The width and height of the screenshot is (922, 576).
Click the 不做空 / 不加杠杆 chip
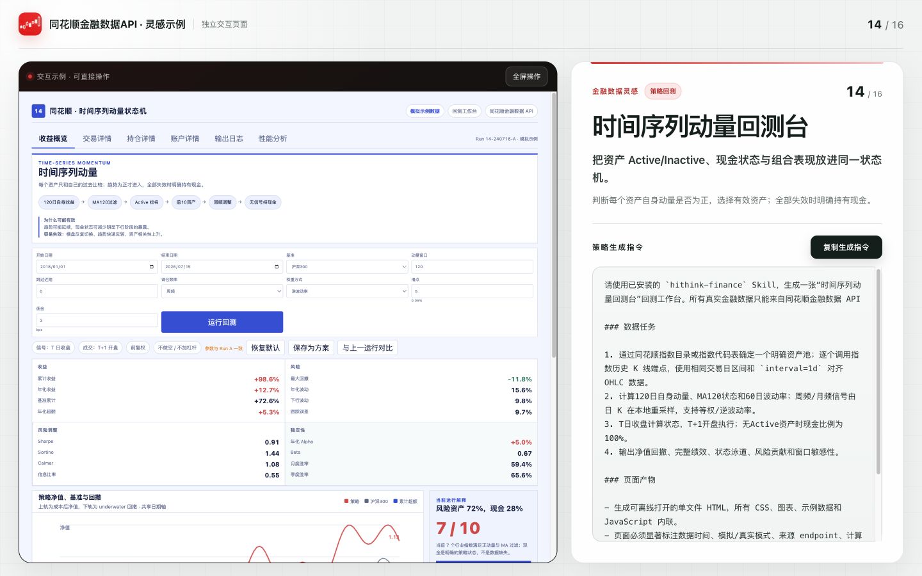(177, 348)
